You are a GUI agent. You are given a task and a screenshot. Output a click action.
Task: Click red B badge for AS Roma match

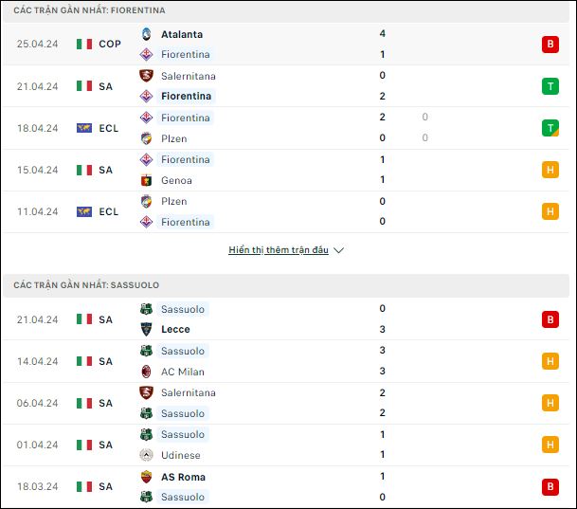550,486
